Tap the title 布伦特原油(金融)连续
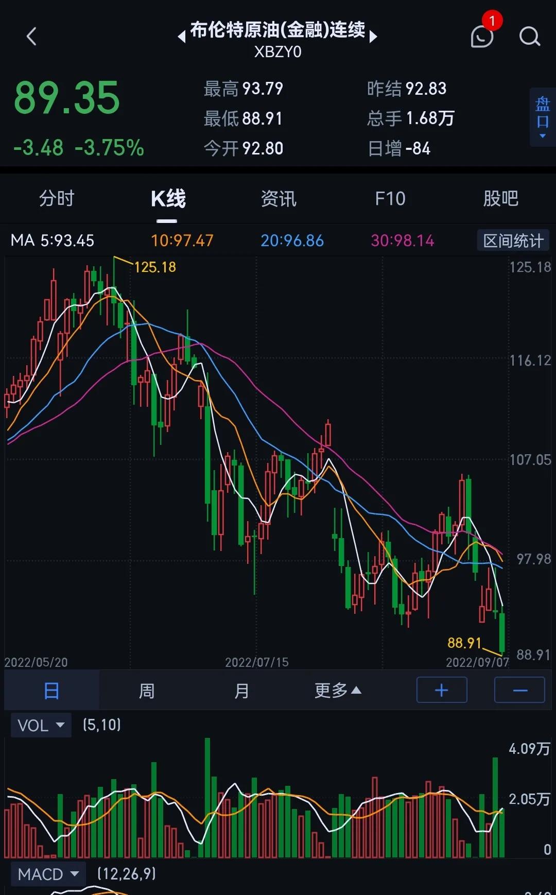This screenshot has width=556, height=895. (x=277, y=29)
